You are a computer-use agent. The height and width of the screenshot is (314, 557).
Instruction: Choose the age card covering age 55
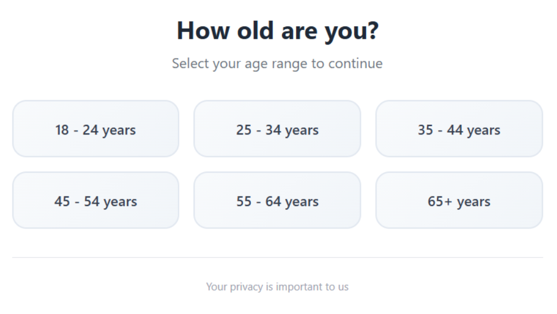coord(277,200)
